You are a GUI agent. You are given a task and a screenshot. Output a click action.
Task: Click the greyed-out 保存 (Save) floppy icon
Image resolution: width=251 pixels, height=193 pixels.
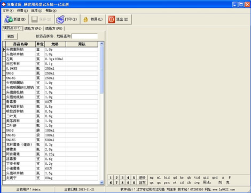35,19
